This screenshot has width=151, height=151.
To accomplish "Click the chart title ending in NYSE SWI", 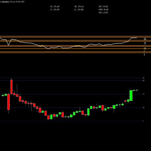I will (x=12, y=2).
